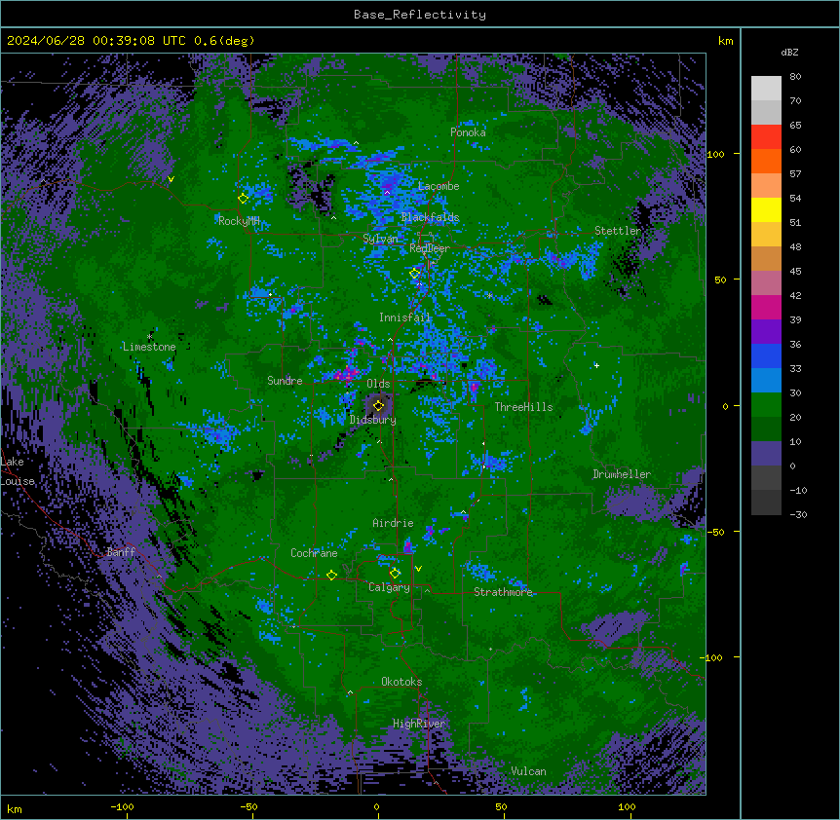The height and width of the screenshot is (820, 840).
Task: Click the Innisfail town label
Action: (x=404, y=317)
